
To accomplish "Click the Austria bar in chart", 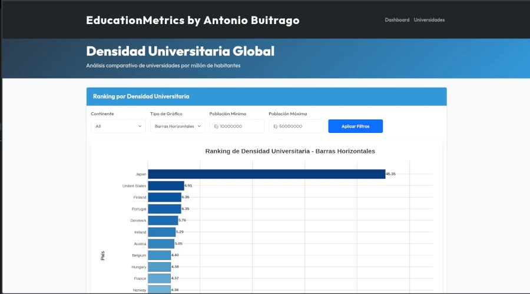I will [161, 243].
